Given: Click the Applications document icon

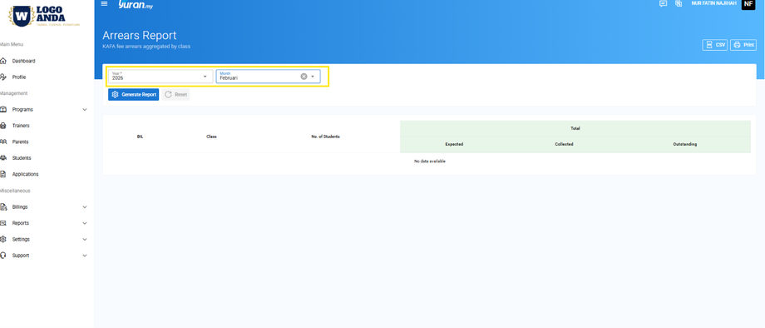Looking at the screenshot, I should [x=3, y=174].
